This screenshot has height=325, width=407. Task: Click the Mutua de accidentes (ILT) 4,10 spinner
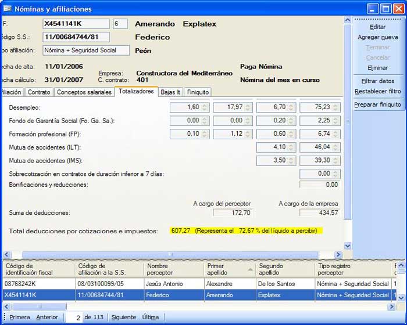click(291, 147)
